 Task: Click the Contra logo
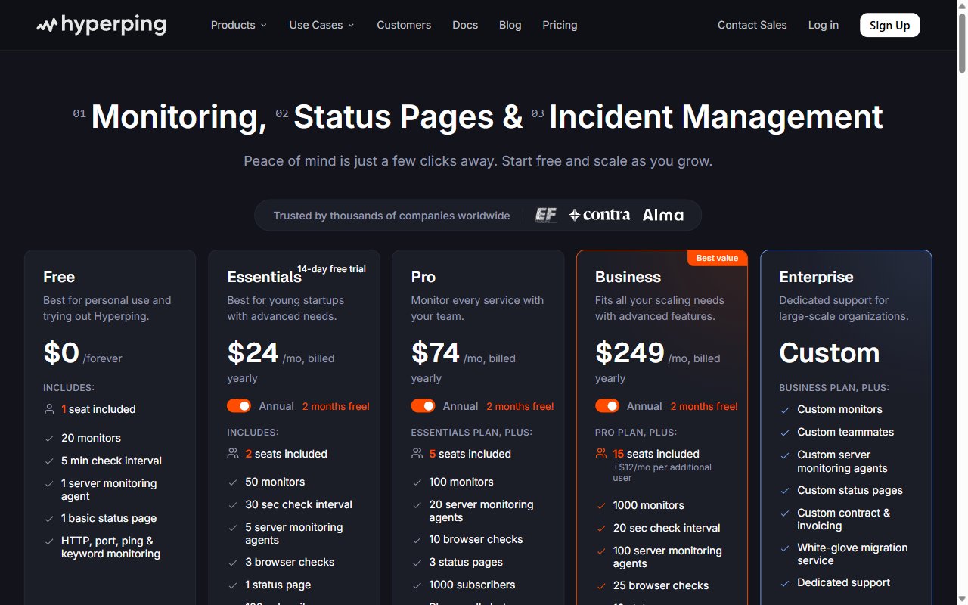tap(600, 216)
